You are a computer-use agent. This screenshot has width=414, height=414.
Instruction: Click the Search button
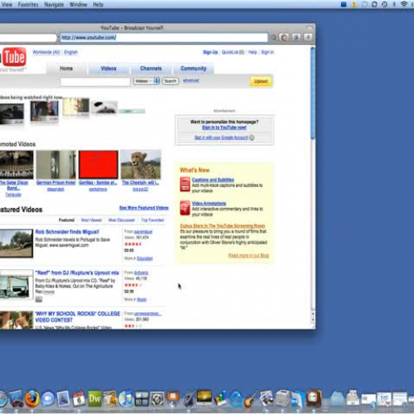(171, 81)
